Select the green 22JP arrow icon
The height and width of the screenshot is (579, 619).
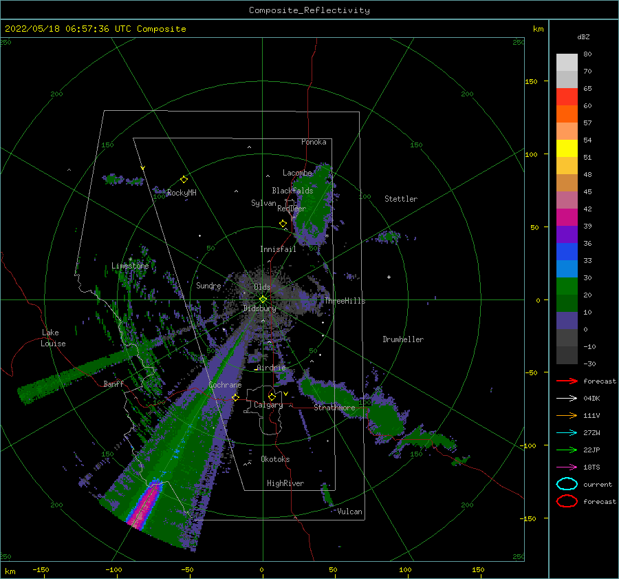tap(567, 450)
